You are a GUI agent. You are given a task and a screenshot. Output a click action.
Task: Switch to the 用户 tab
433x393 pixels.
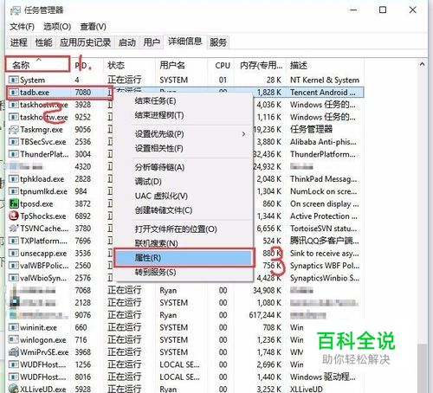click(x=152, y=42)
